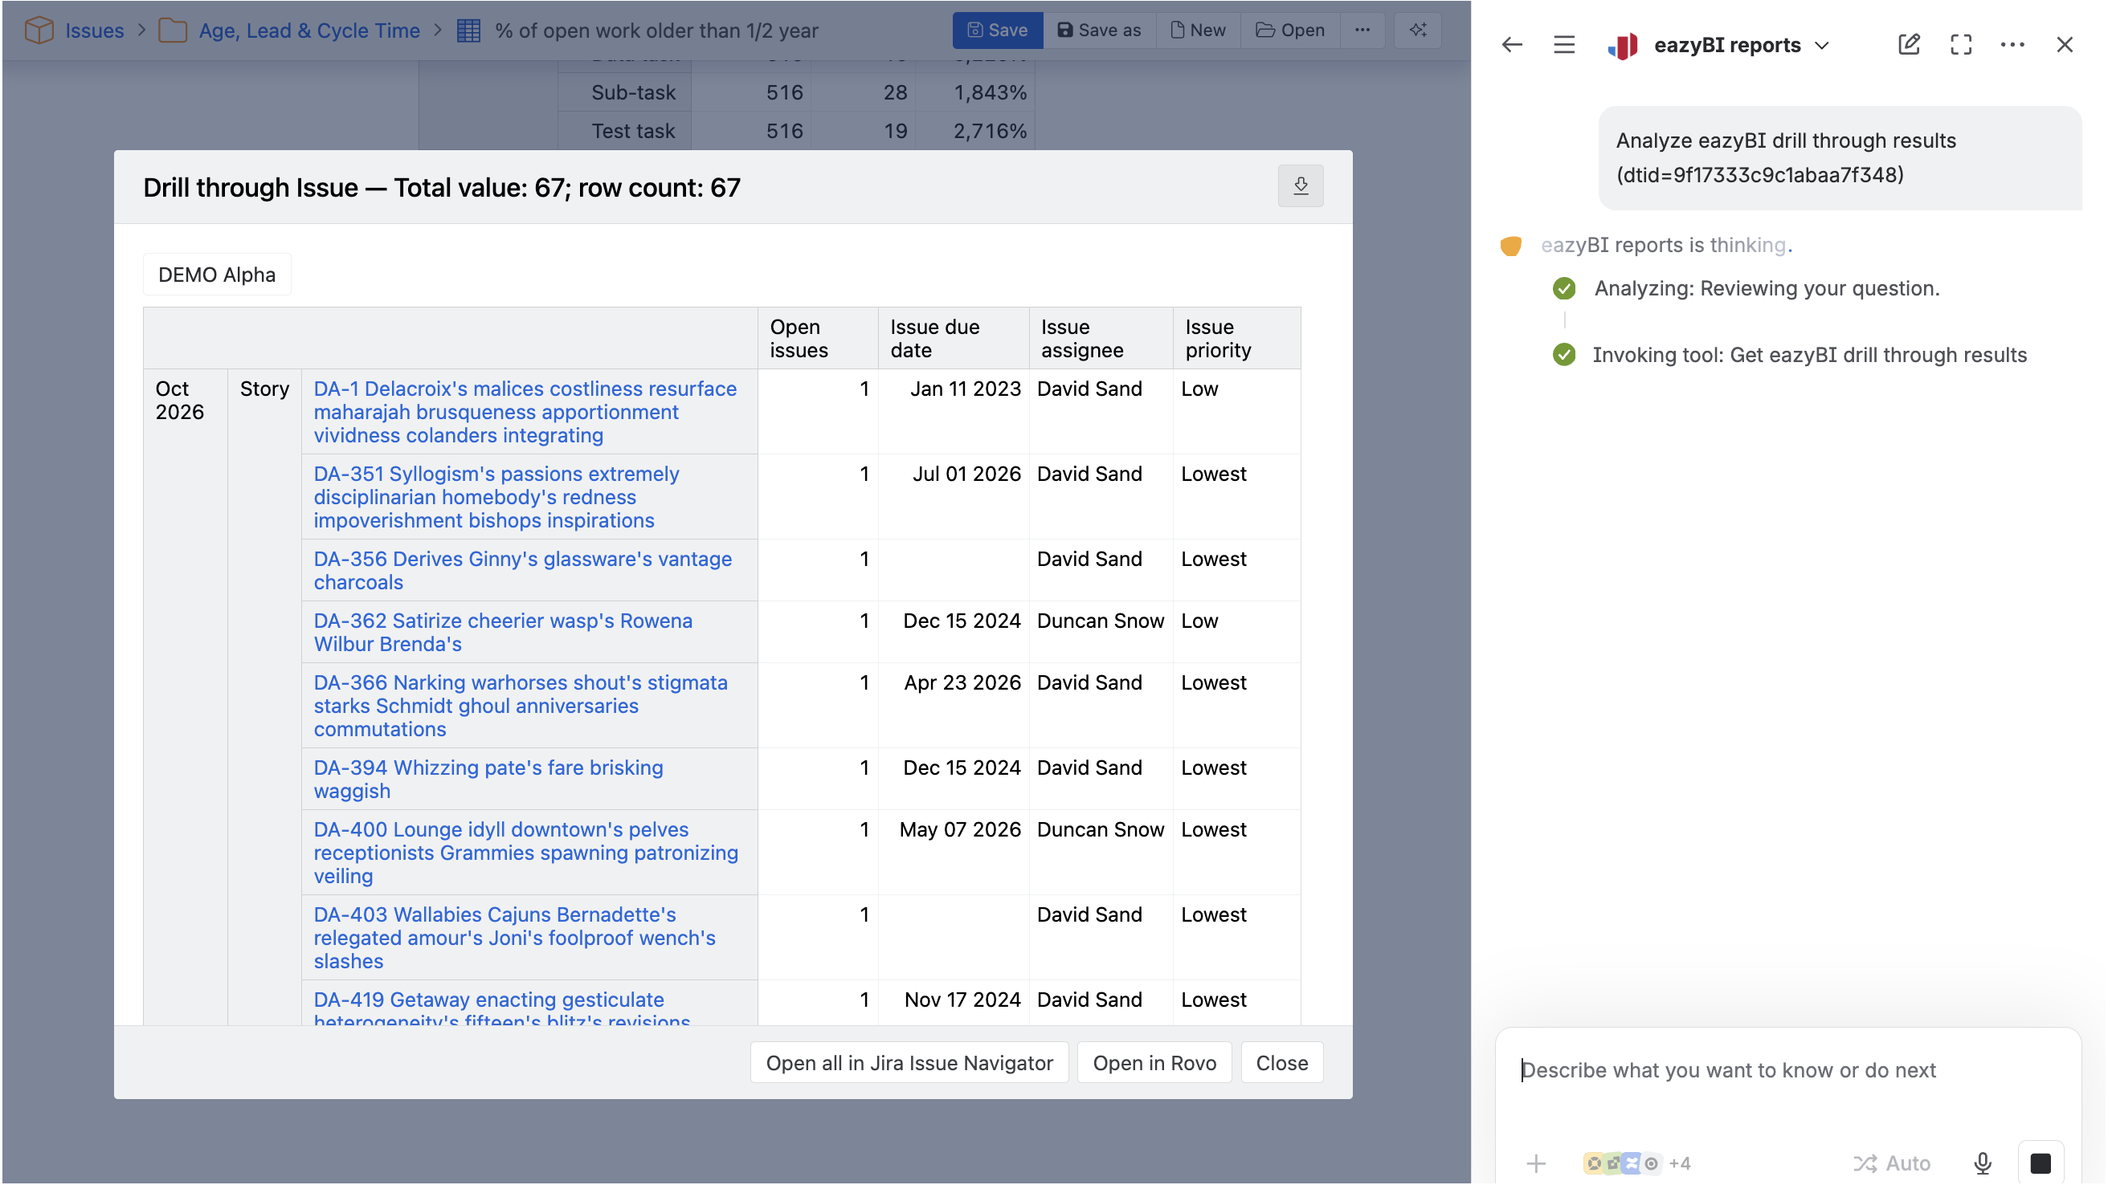Open the toolbar ellipsis menu
This screenshot has height=1185, width=2108.
click(x=1362, y=31)
